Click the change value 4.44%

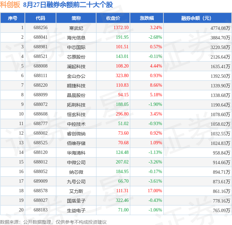(x=156, y=66)
